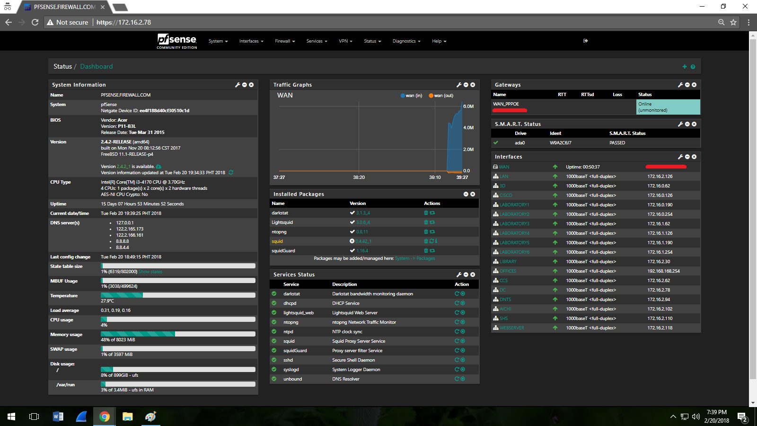Image resolution: width=757 pixels, height=426 pixels.
Task: Open the Windows Start menu
Action: point(11,417)
